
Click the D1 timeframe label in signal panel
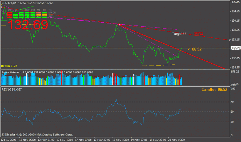point(10,10)
